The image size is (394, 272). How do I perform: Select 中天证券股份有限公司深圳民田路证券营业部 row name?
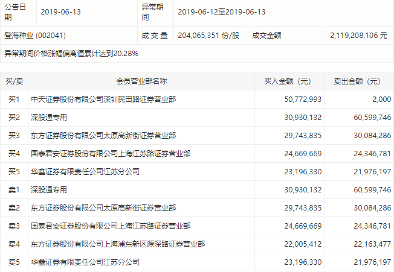[103, 100]
